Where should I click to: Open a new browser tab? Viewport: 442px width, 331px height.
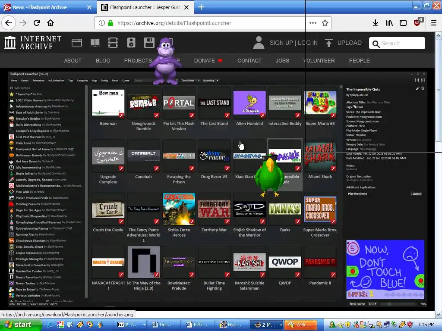coord(201,7)
